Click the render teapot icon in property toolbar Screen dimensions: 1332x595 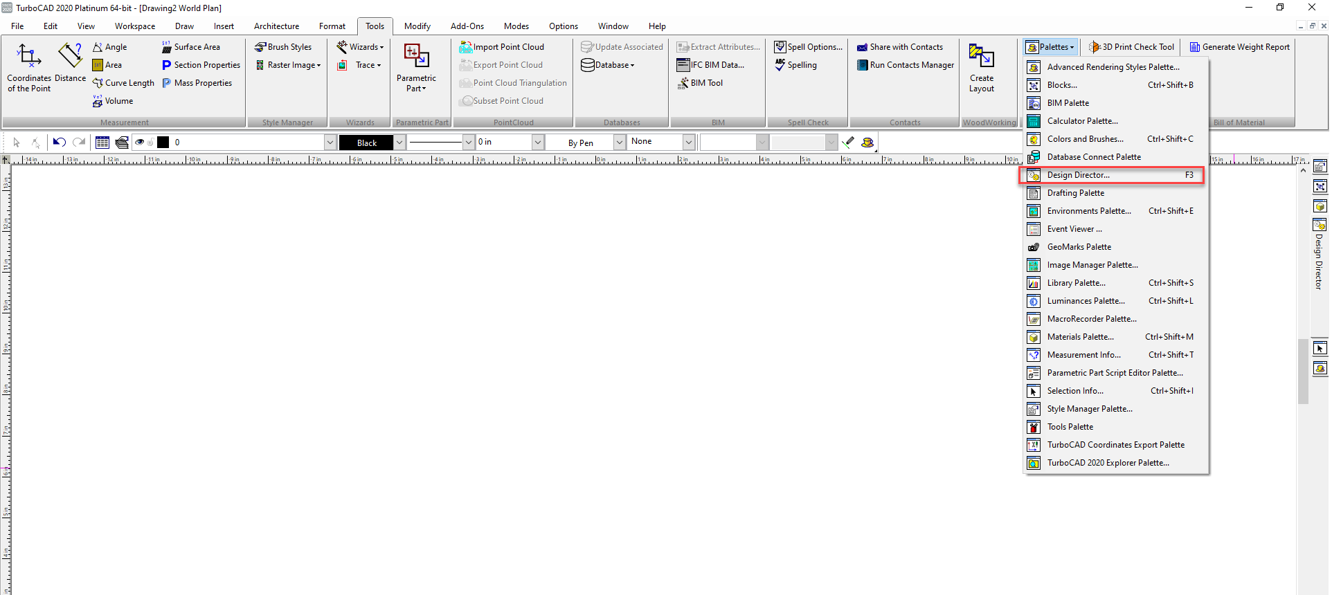click(867, 143)
